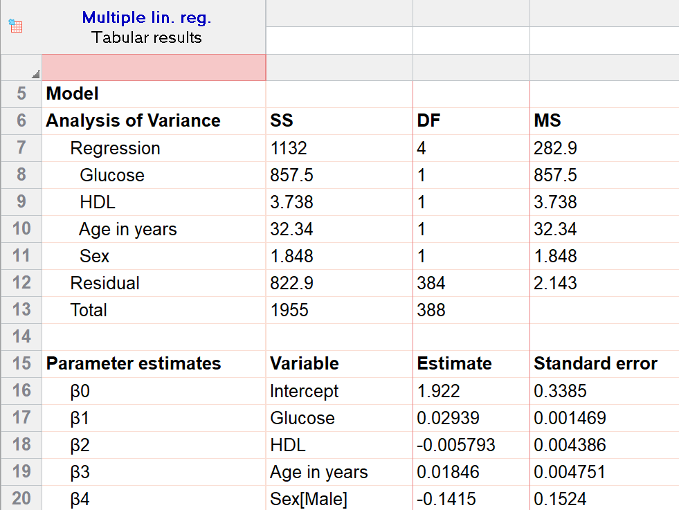Click the 'Model' row label
The width and height of the screenshot is (679, 510).
click(72, 93)
